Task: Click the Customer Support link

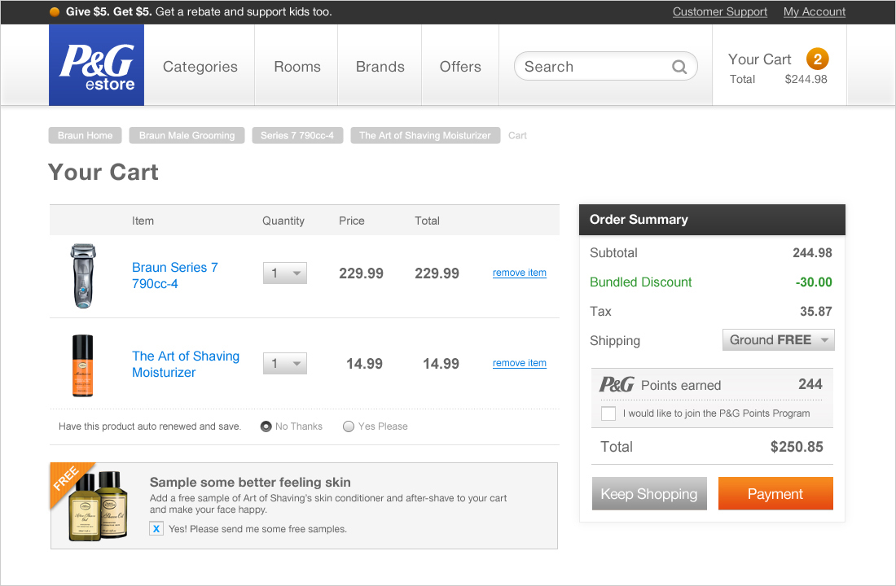Action: (x=720, y=11)
